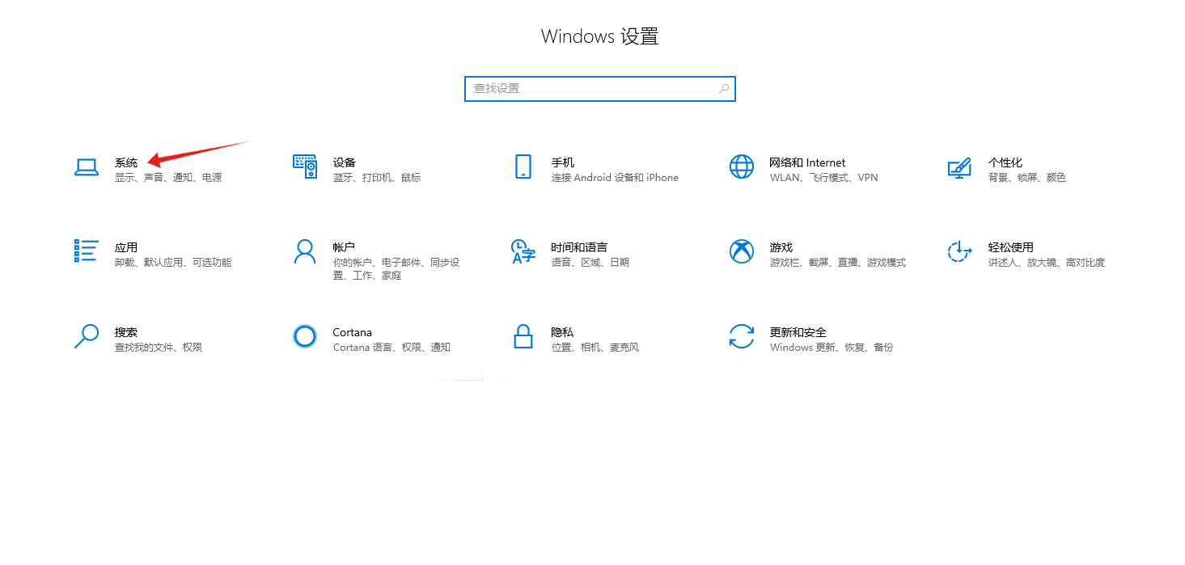
Task: Click the text Cortana 语言、权限、通知
Action: (391, 348)
